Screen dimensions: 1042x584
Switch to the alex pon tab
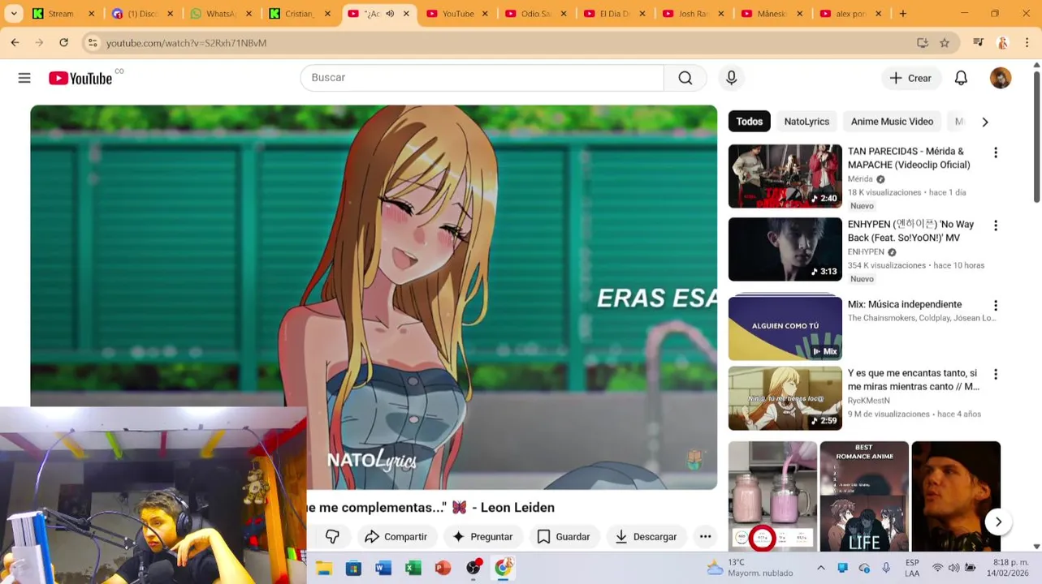850,14
